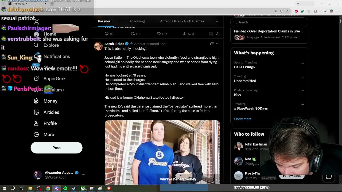Open SuperGrok from the sidebar

pyautogui.click(x=55, y=79)
